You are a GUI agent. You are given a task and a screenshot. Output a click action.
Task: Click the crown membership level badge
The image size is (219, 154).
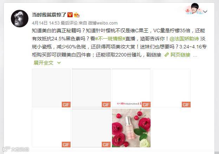pyautogui.click(x=77, y=15)
